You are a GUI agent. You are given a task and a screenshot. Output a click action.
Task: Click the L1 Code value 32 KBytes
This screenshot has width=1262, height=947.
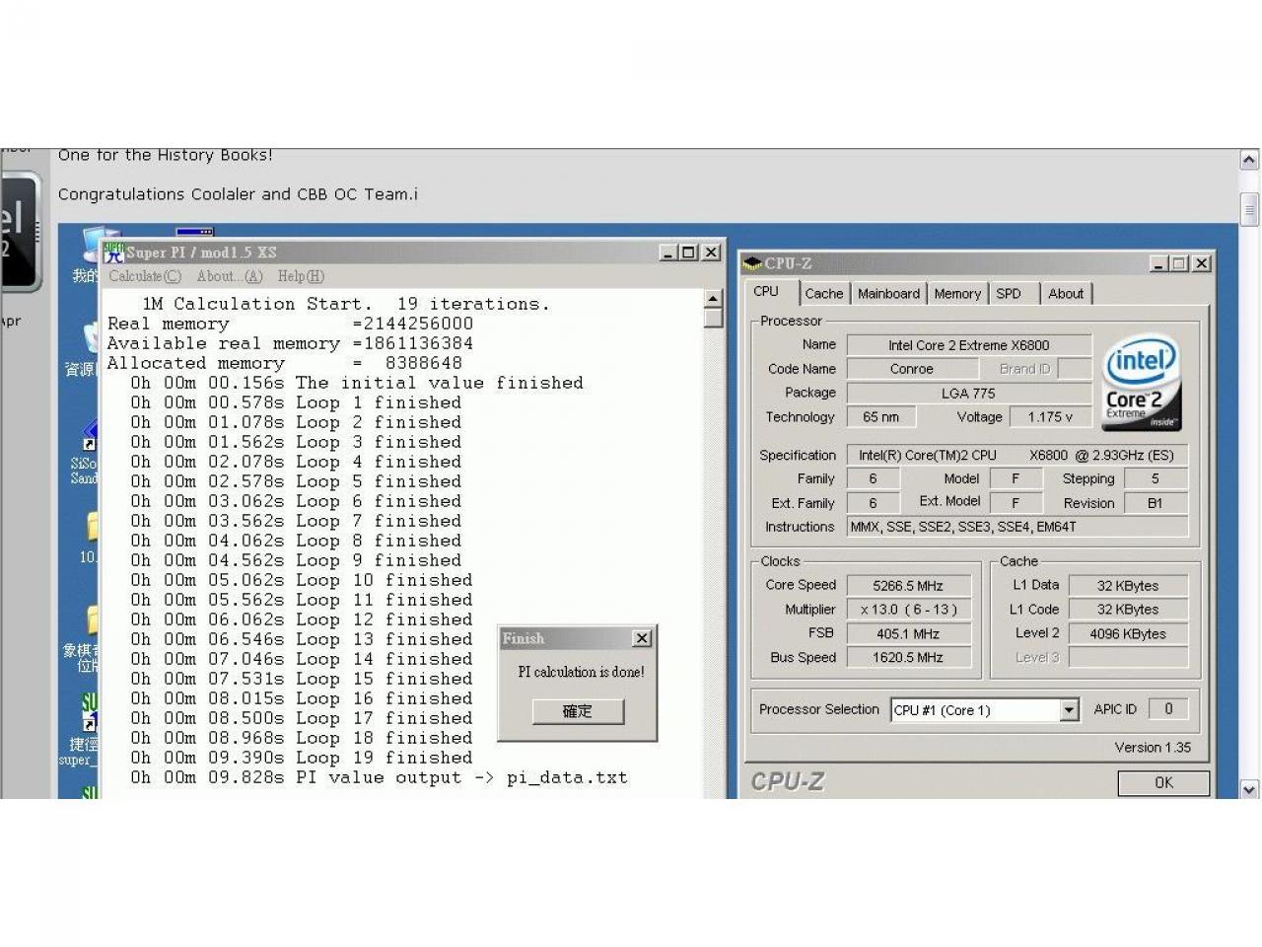[x=1128, y=610]
